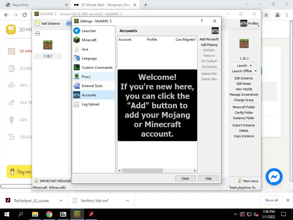
Task: Click Change Group in MultiMC
Action: pos(244,100)
